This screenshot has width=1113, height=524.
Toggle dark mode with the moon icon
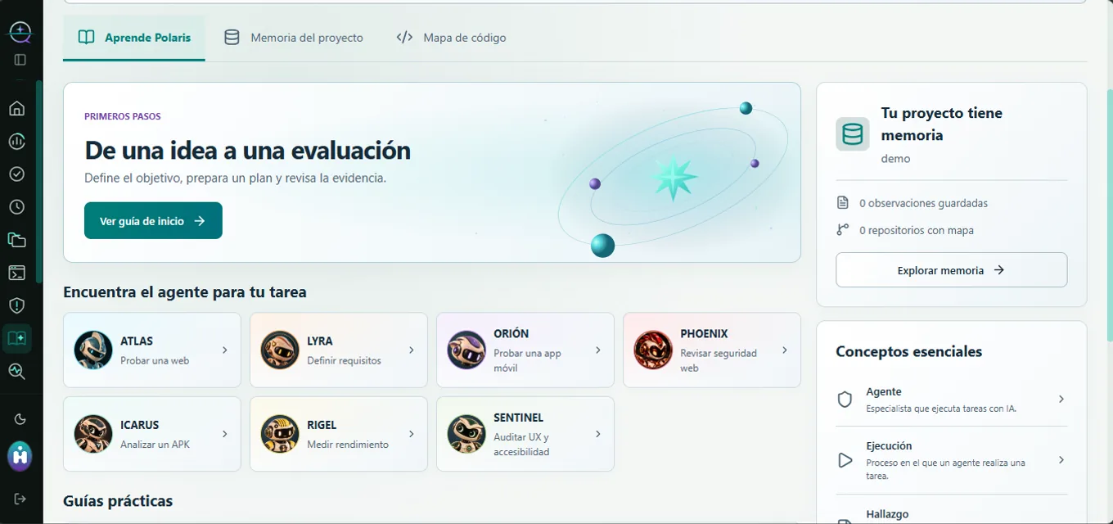[20, 419]
